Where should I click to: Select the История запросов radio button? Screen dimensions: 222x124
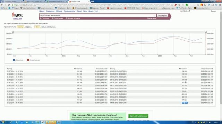click(66, 18)
